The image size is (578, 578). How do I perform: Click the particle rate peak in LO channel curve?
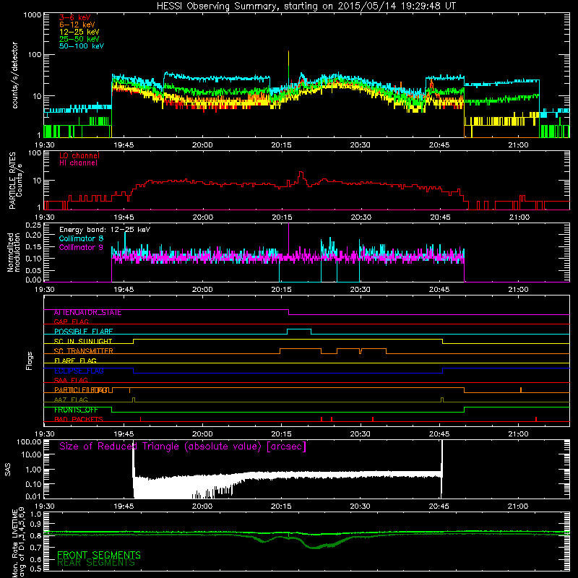click(301, 173)
